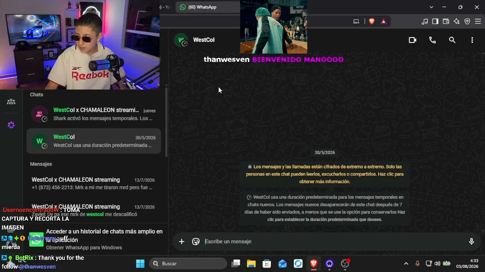This screenshot has height=272, width=485.
Task: Expand the browser tab search chevron
Action: 431,7
